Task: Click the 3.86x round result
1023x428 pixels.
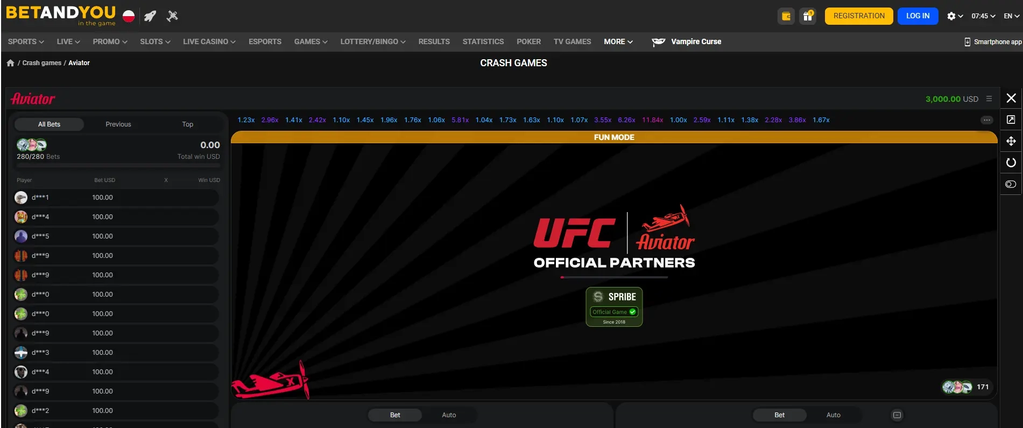Action: click(797, 120)
